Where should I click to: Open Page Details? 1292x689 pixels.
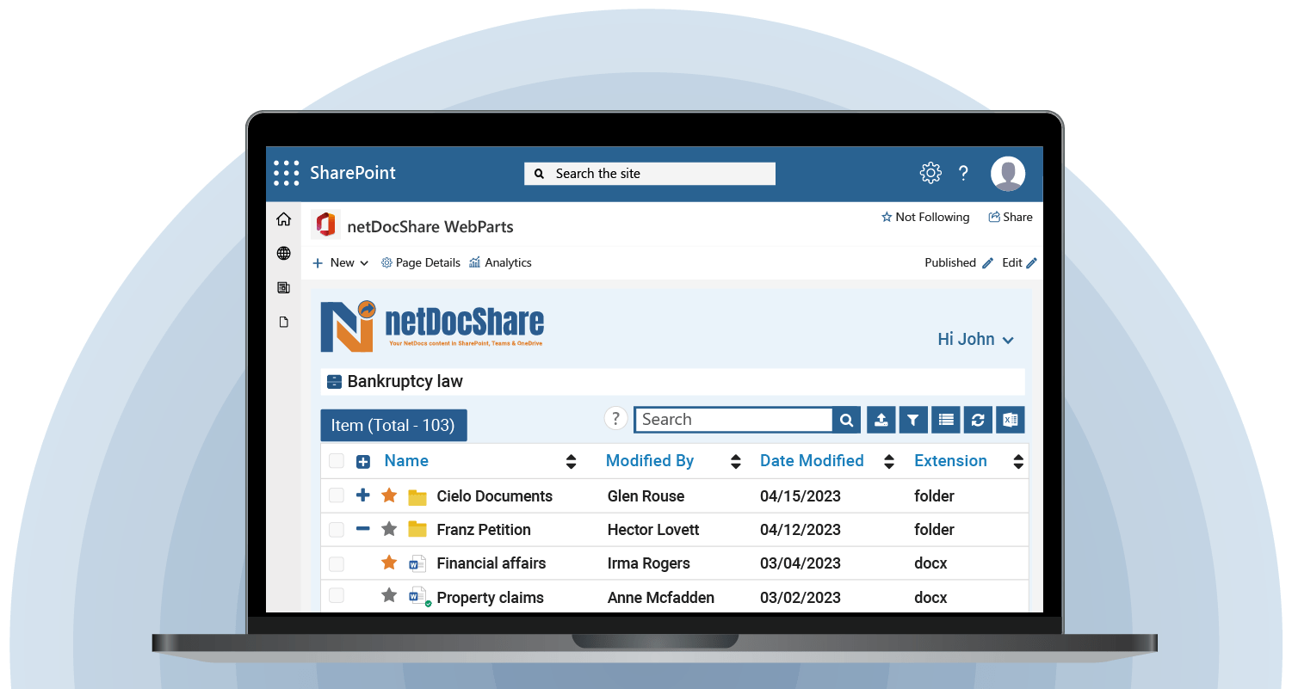coord(421,262)
